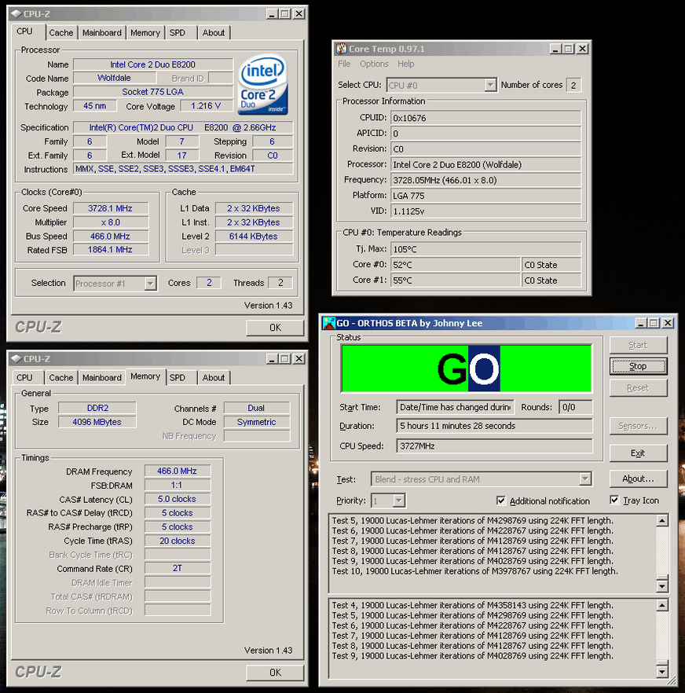Screen dimensions: 685x693
Task: Click the Reset button in ORTHOS
Action: [x=638, y=387]
